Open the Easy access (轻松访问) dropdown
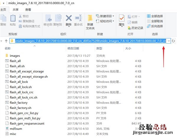The height and width of the screenshot is (138, 177). [x=105, y=21]
